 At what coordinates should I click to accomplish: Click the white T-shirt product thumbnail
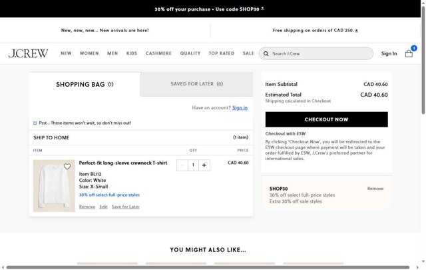pos(54,185)
